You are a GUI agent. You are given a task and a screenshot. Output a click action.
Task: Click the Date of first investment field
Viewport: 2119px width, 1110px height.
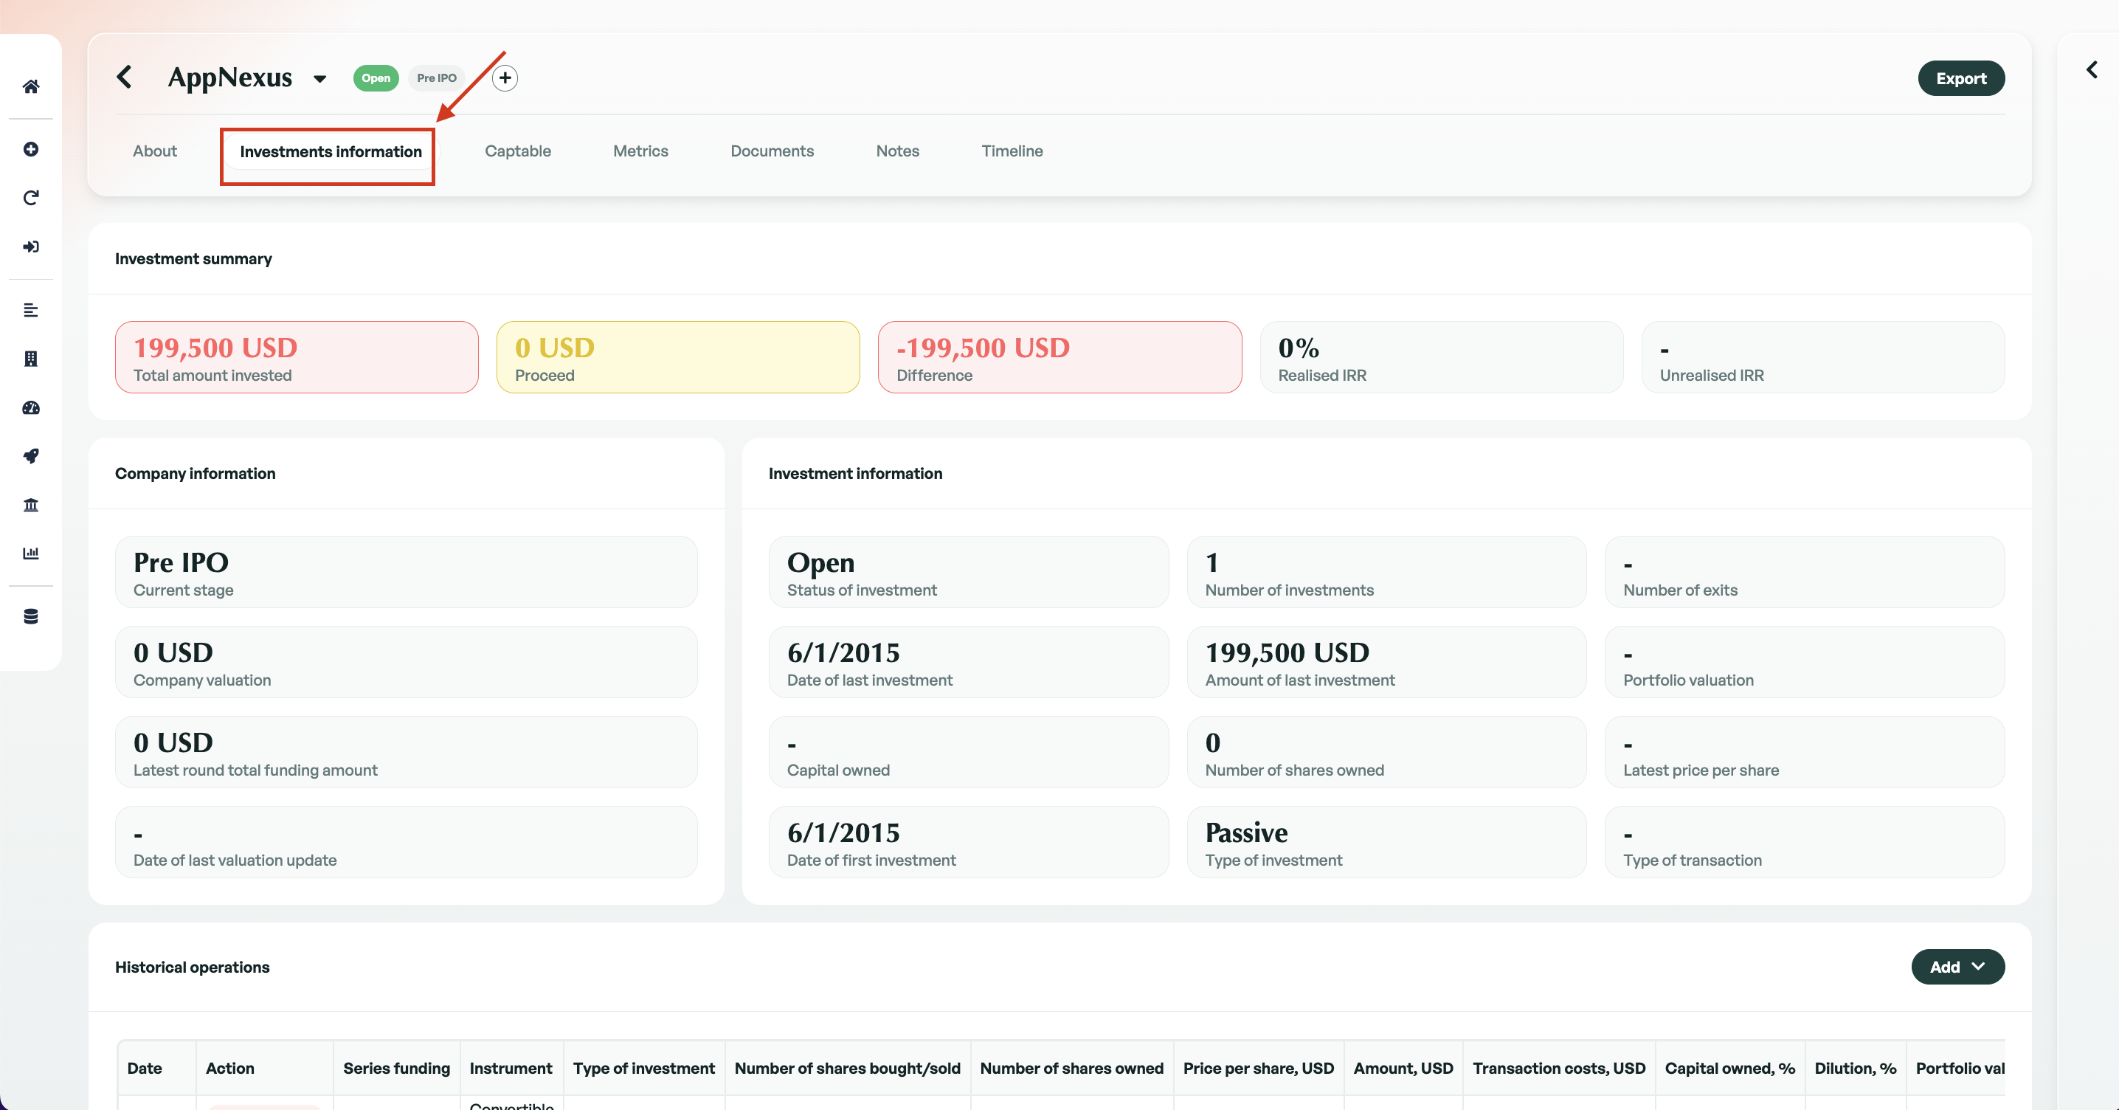[x=968, y=842]
